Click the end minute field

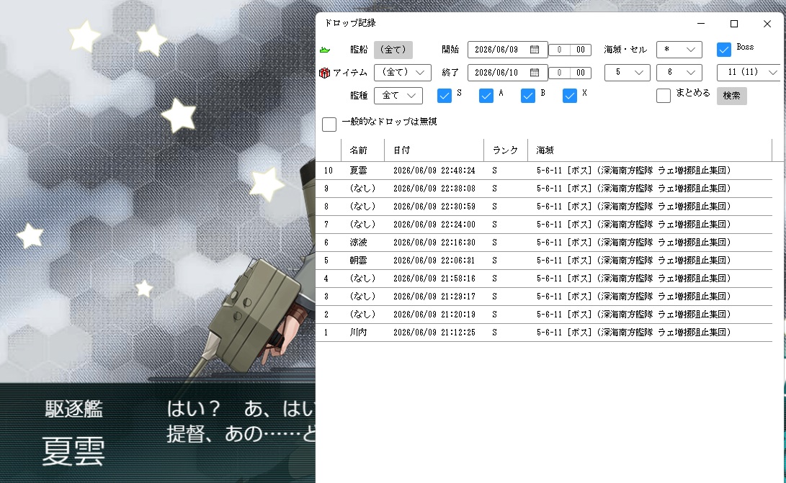point(581,73)
